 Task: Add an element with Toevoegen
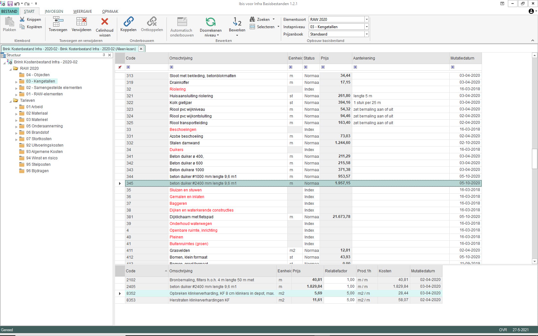click(x=58, y=24)
